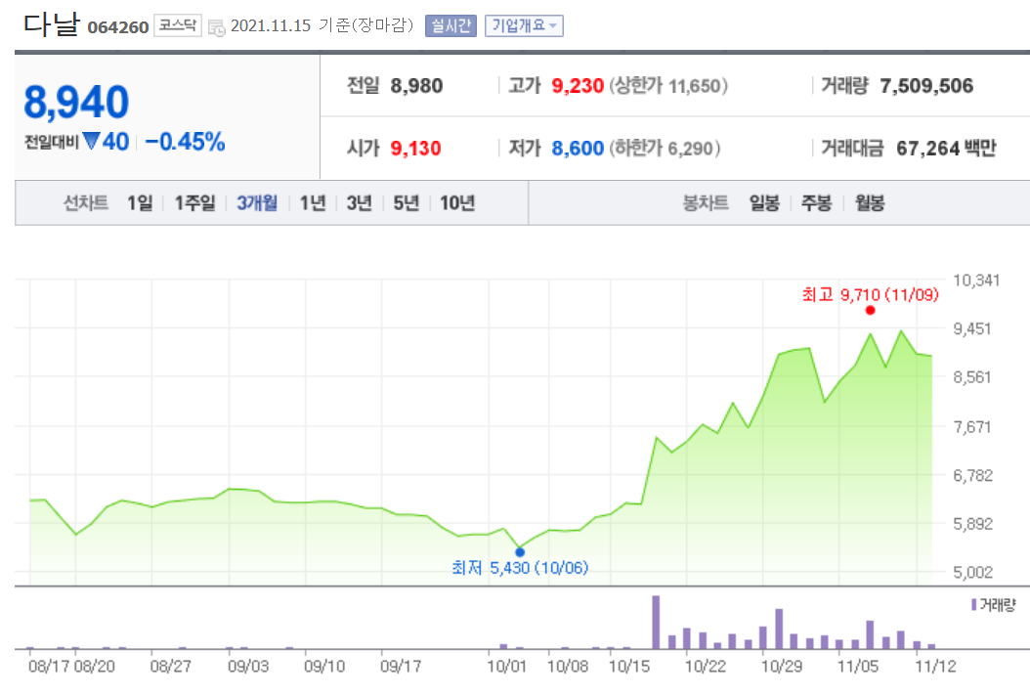Image resolution: width=1030 pixels, height=695 pixels.
Task: Click the 11/12 date axis label
Action: 935,667
